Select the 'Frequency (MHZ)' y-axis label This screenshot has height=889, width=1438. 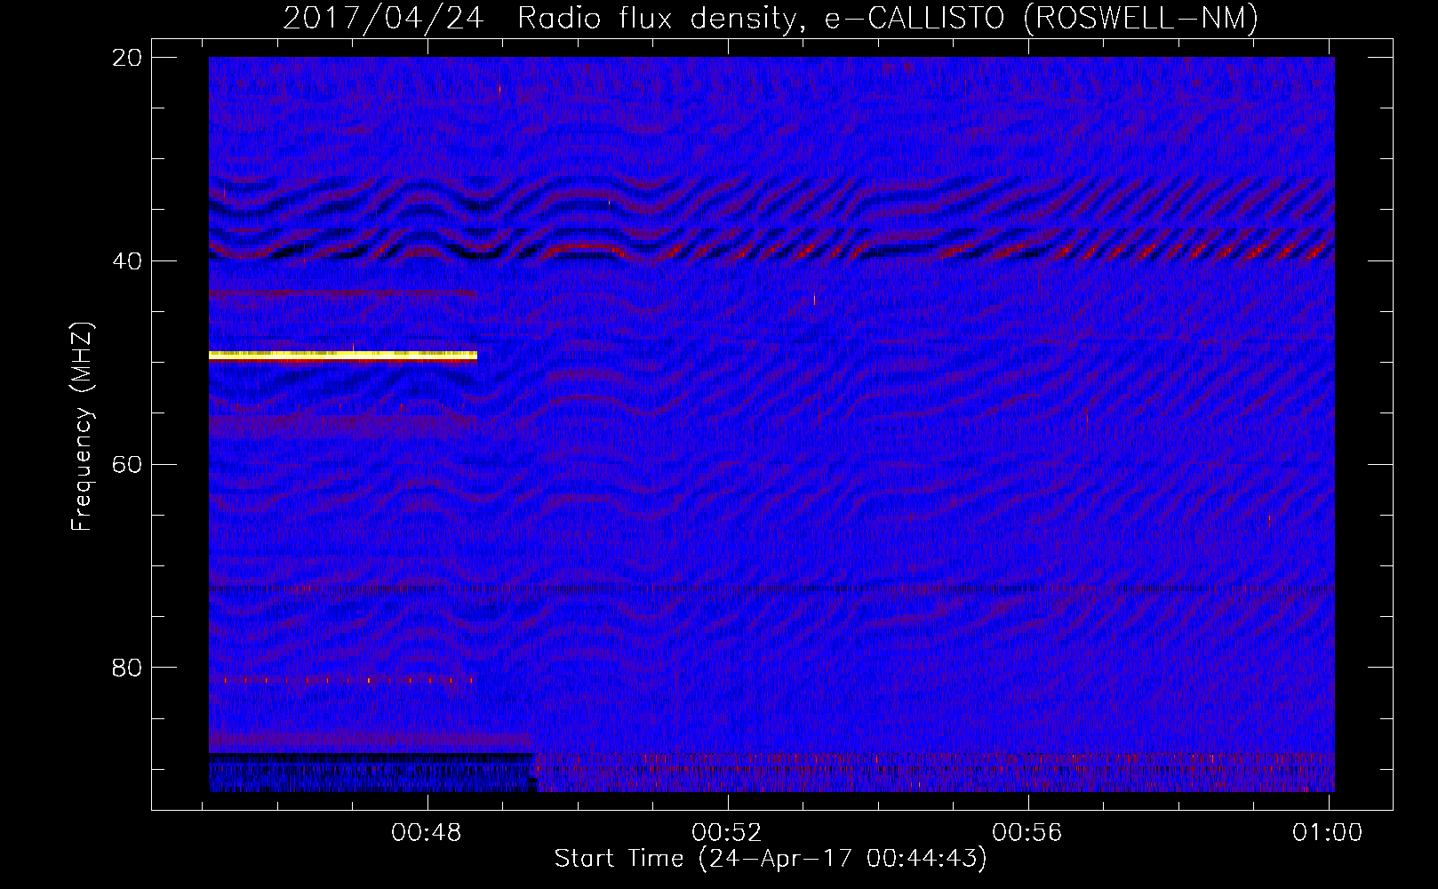tap(82, 427)
